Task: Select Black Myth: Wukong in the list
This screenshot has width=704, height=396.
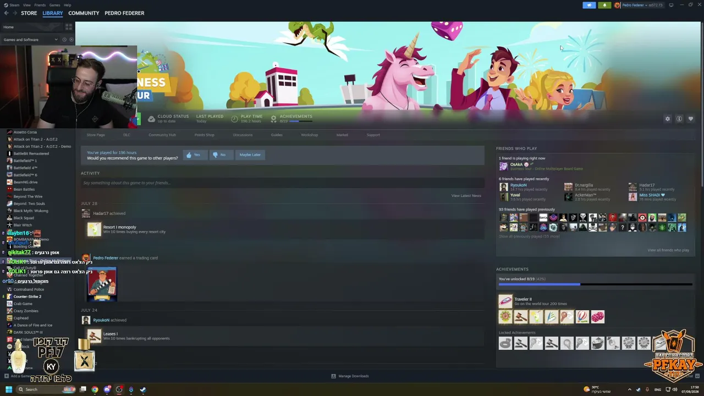Action: (x=31, y=211)
